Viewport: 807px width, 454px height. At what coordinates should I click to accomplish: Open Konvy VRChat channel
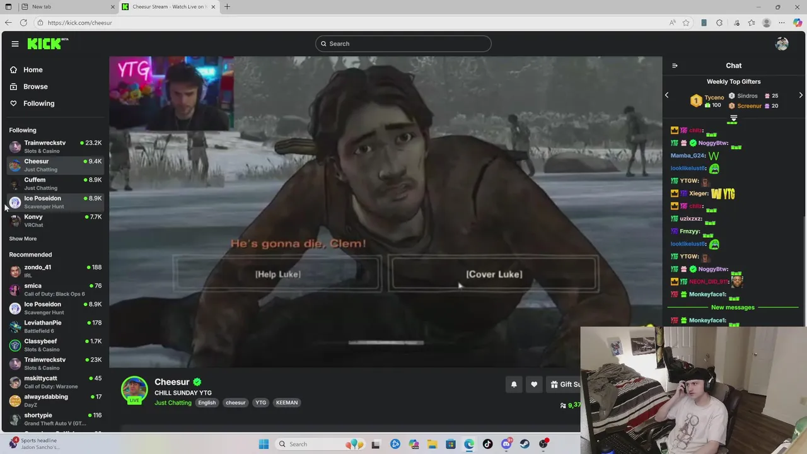(x=55, y=221)
